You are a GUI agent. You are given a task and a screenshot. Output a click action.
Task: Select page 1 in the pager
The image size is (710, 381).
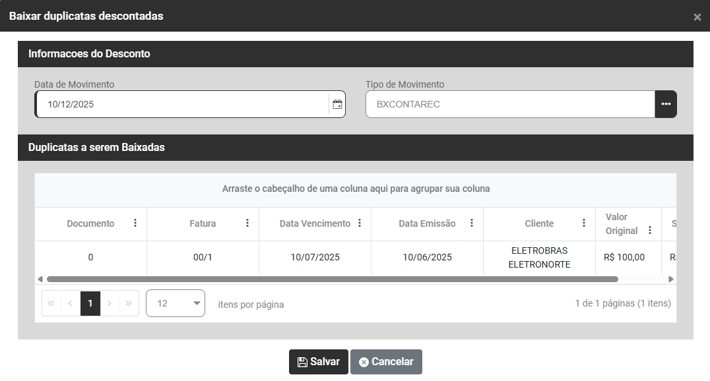(90, 303)
